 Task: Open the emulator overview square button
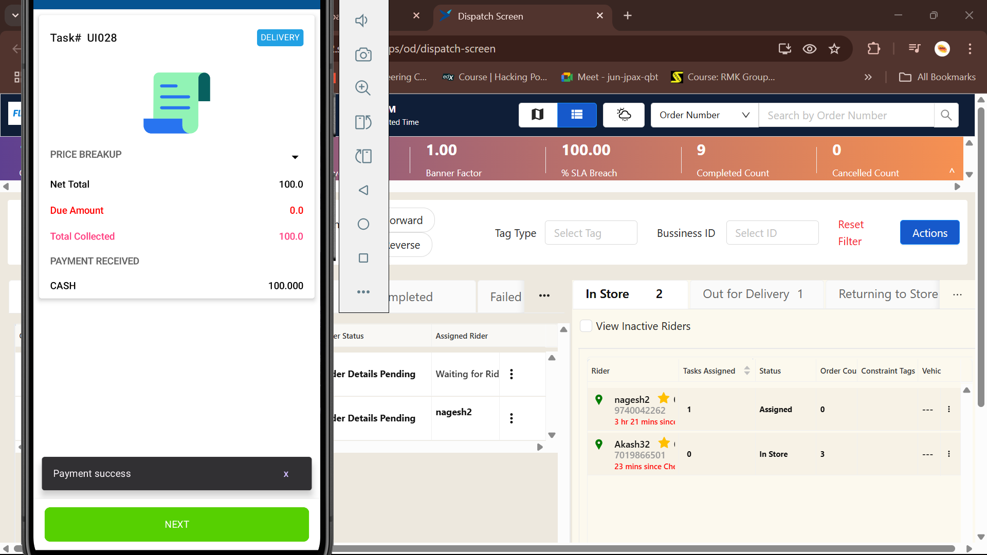pos(363,258)
